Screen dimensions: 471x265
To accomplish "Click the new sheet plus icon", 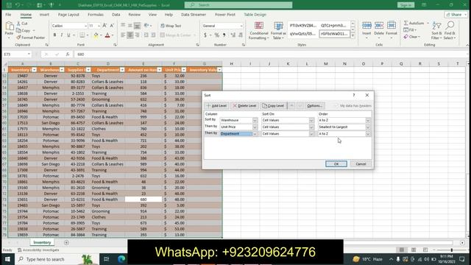I will point(66,242).
